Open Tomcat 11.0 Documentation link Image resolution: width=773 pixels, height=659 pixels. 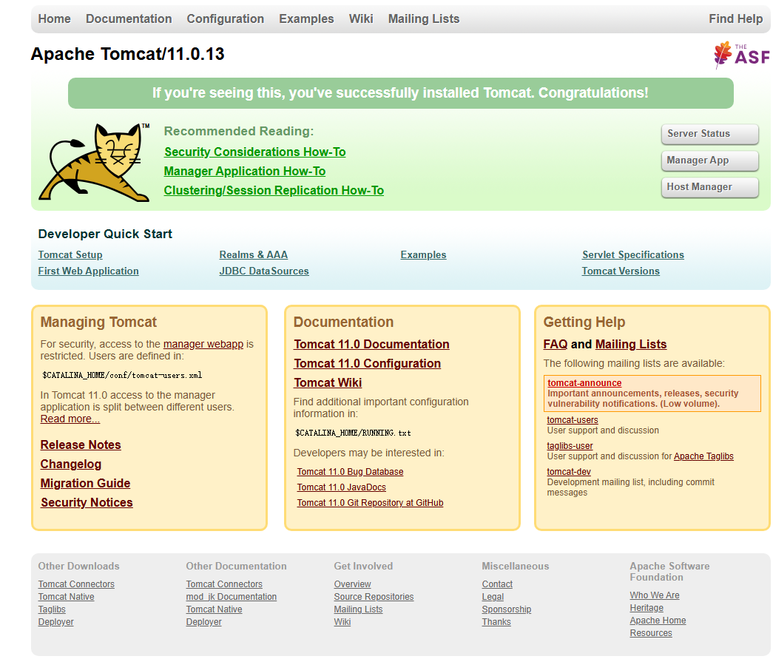coord(371,344)
